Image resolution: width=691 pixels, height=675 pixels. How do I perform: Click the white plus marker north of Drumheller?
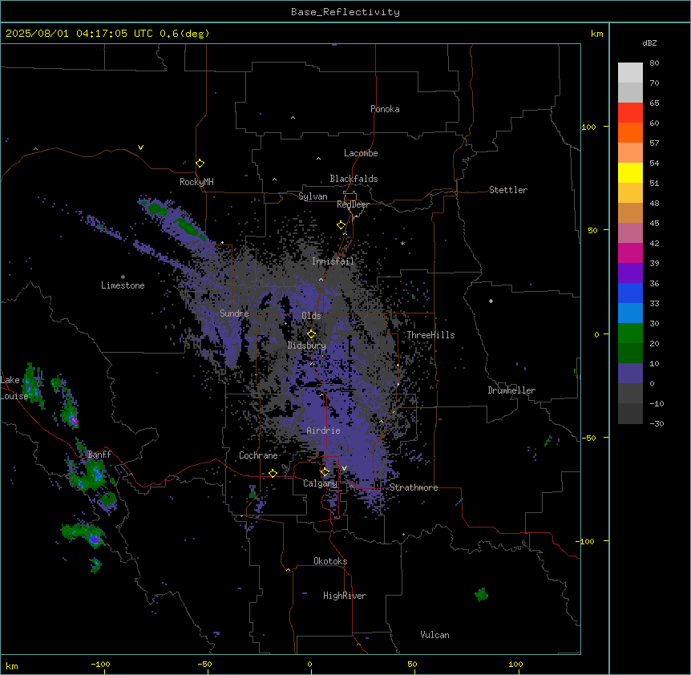(491, 301)
